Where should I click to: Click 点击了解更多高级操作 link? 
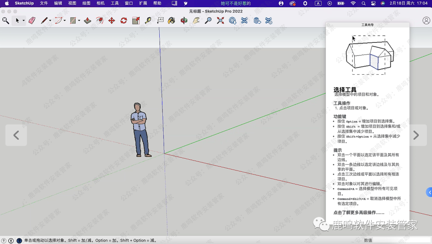[x=355, y=212]
